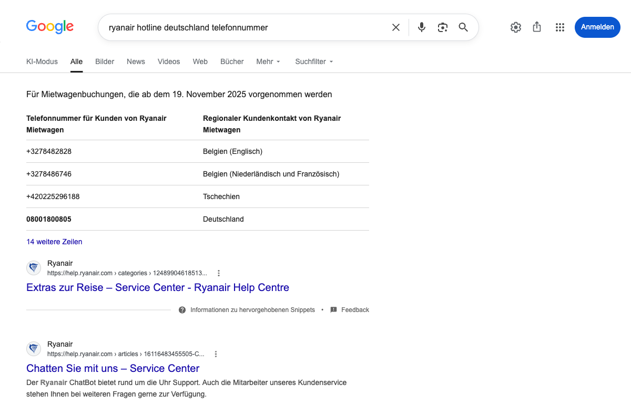Click the Ryanair favicon of the second result

(x=34, y=349)
